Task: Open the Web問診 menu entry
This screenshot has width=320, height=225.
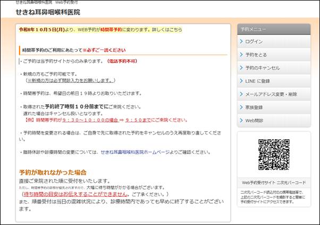Action: (274, 121)
